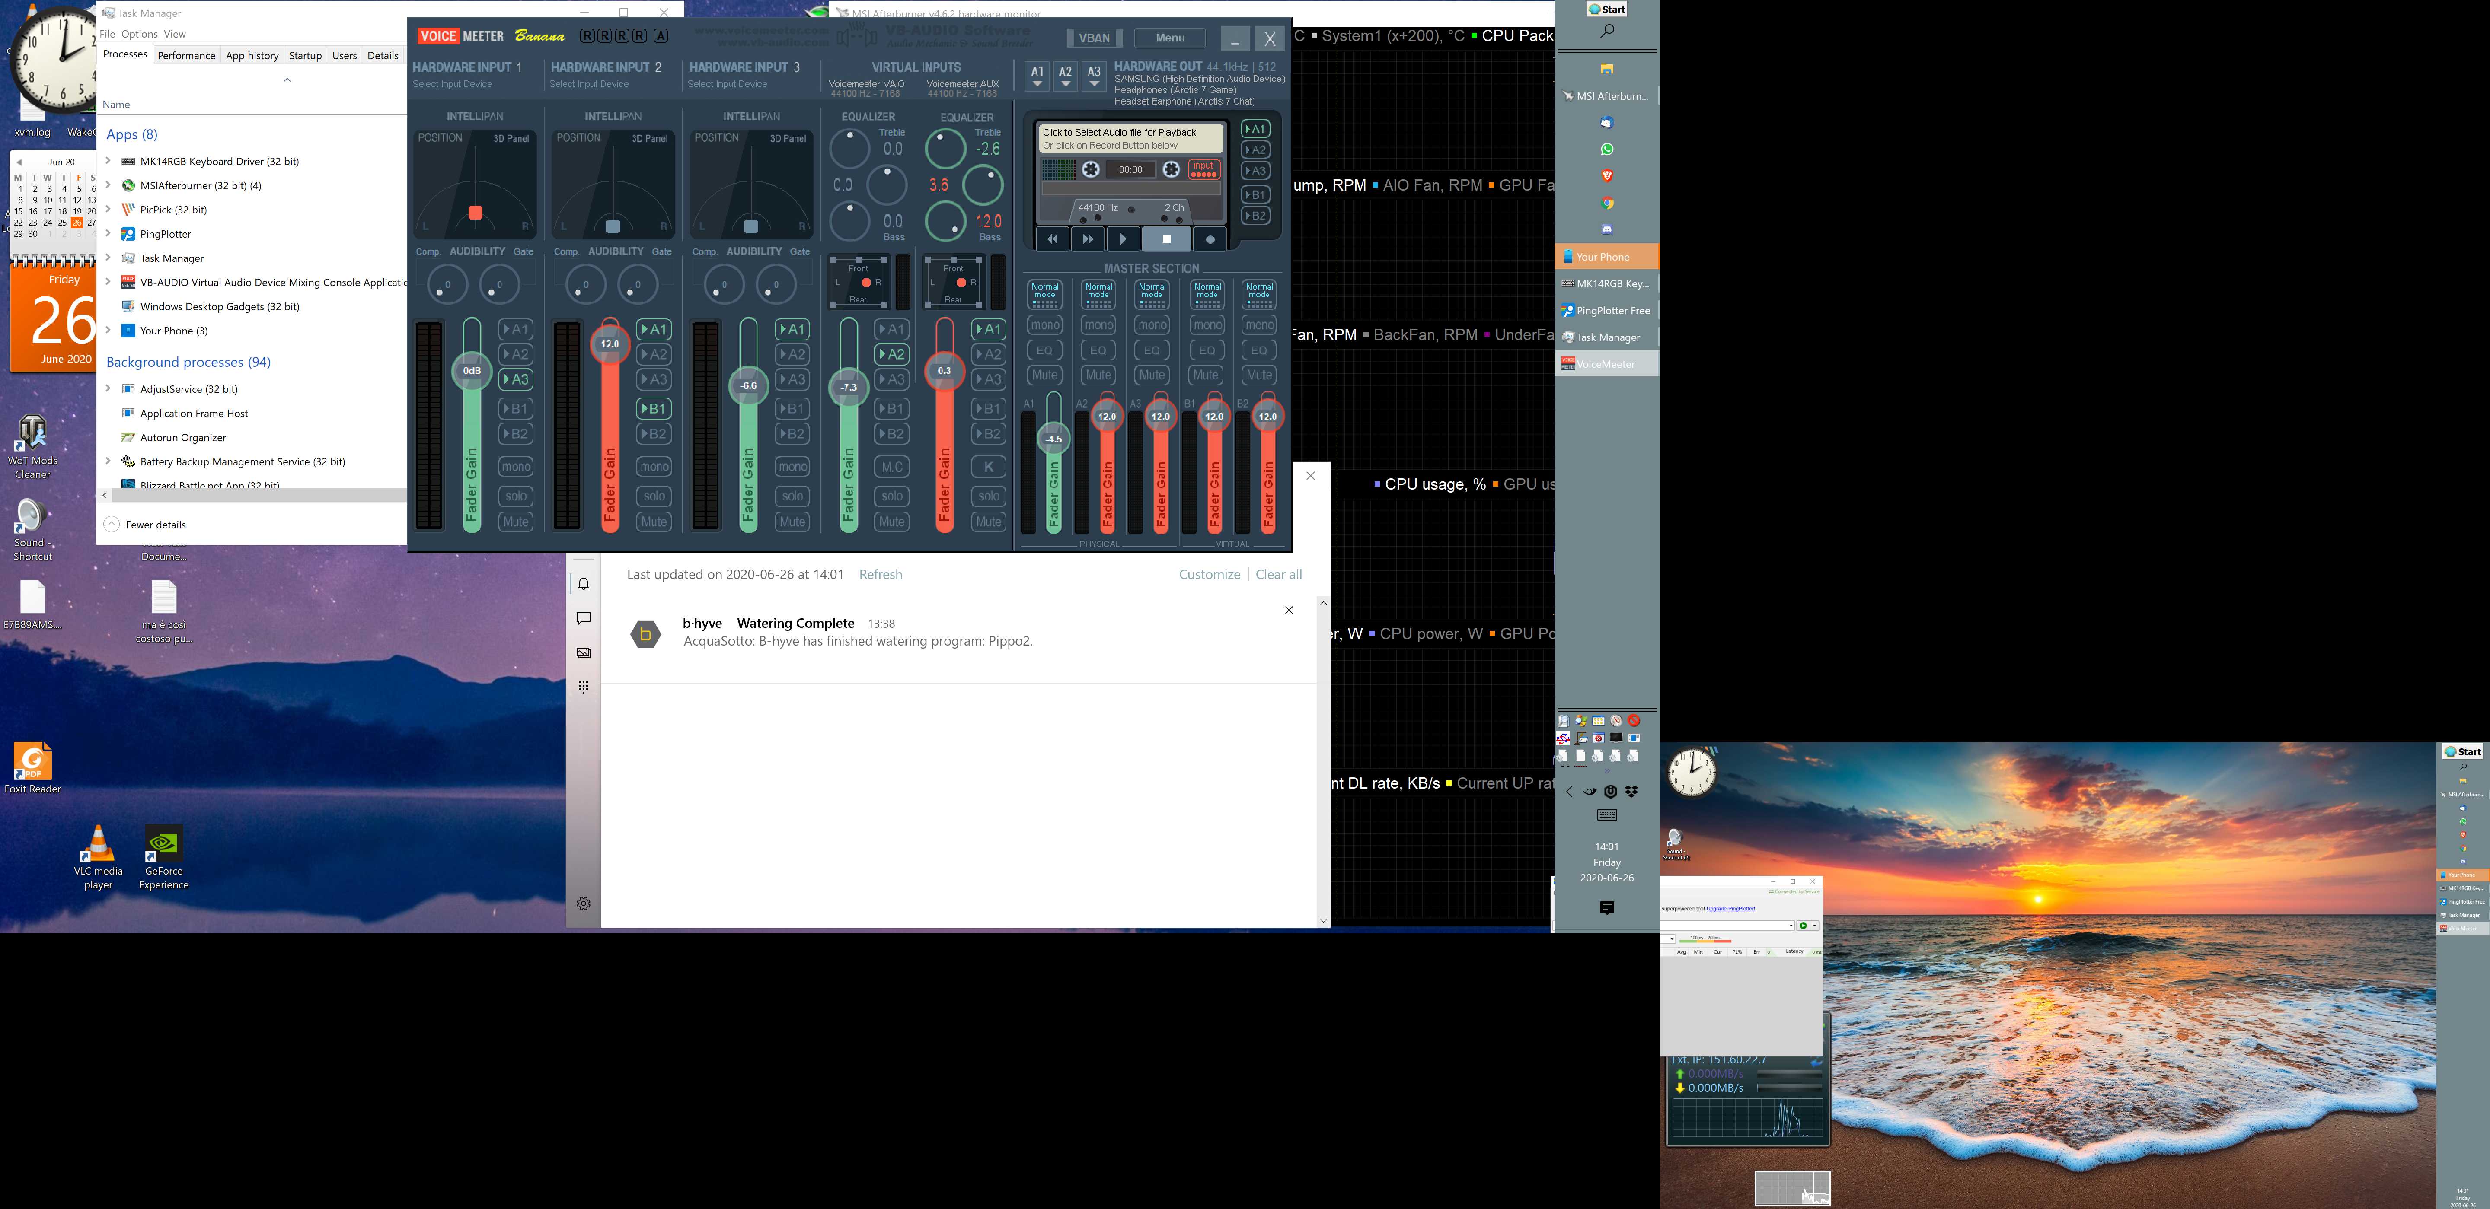Select audio file for playback display
The image size is (2490, 1209).
coord(1130,138)
